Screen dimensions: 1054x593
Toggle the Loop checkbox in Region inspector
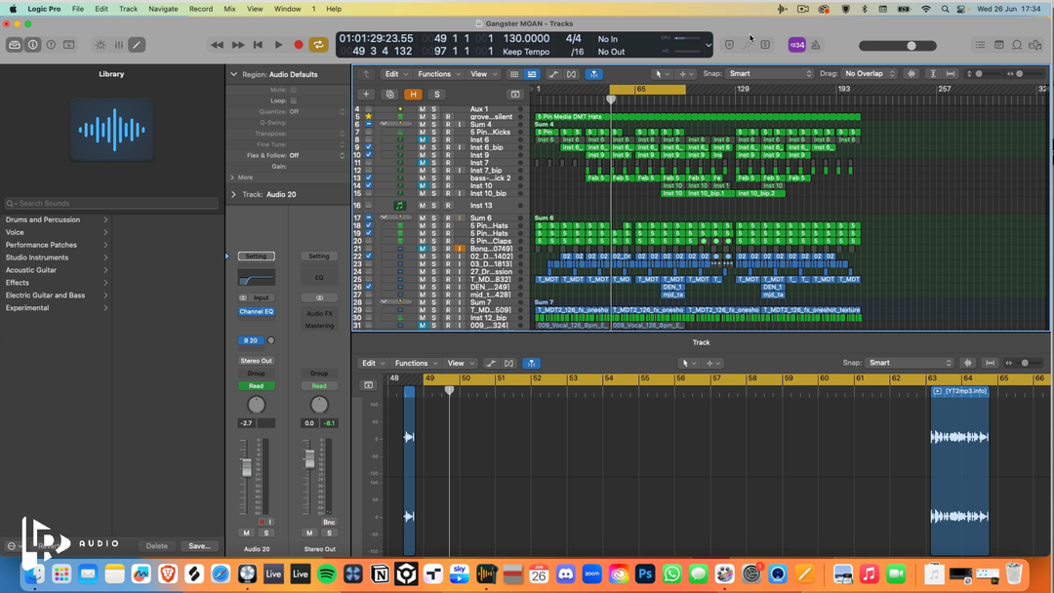click(x=293, y=100)
